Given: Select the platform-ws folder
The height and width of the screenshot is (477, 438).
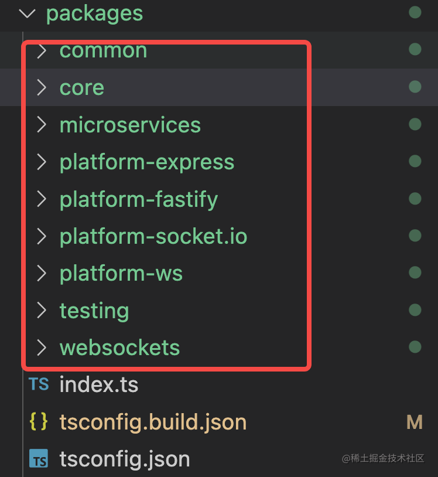Looking at the screenshot, I should click(x=121, y=274).
